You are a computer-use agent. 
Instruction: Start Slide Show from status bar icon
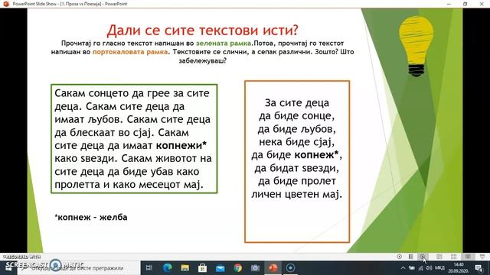[482, 257]
